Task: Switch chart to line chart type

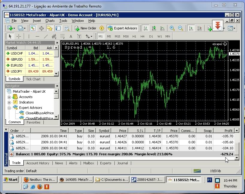Action: [x=162, y=28]
